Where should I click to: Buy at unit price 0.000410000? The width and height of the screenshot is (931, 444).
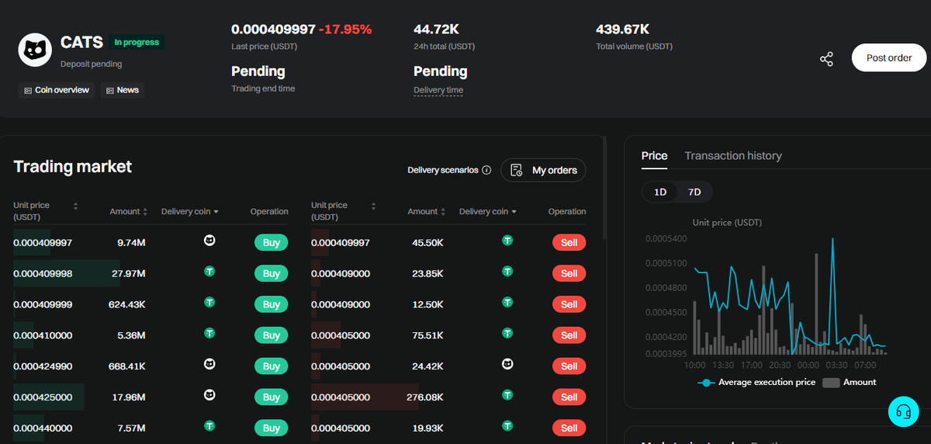(x=271, y=335)
